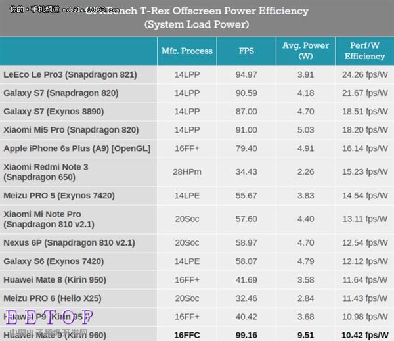
Task: Click the average power value 3.68
Action: coord(305,317)
